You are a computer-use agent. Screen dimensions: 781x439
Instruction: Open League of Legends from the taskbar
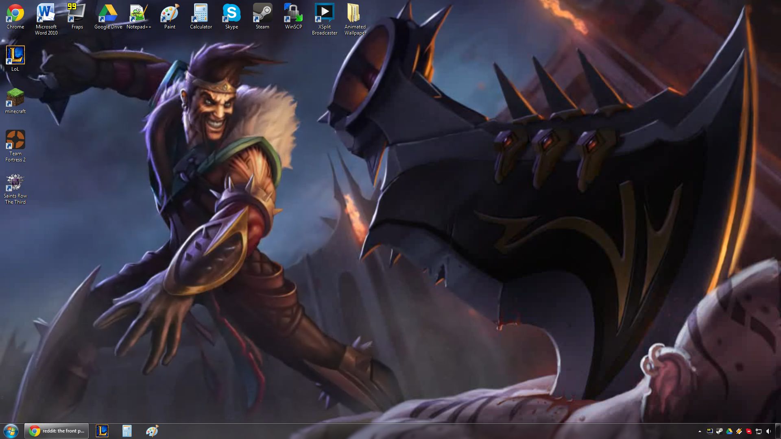pos(102,431)
